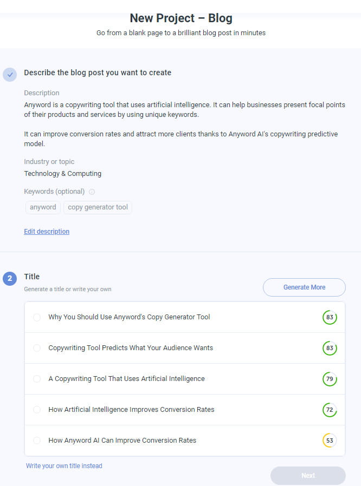Click the Next button
The height and width of the screenshot is (486, 361).
point(308,475)
